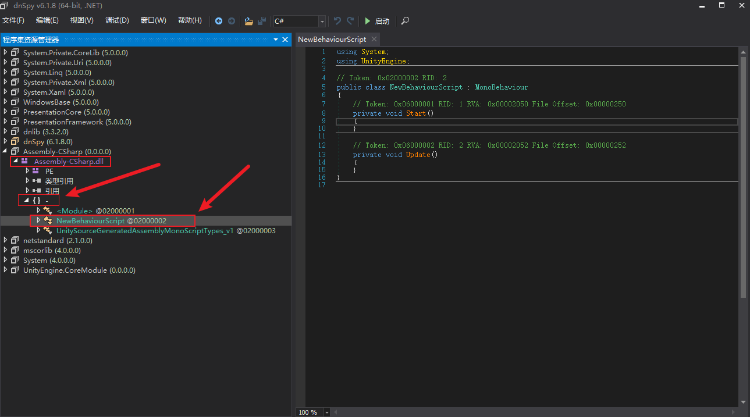Open the 100 % zoom dropdown
Screen dimensions: 750x417
pyautogui.click(x=326, y=412)
